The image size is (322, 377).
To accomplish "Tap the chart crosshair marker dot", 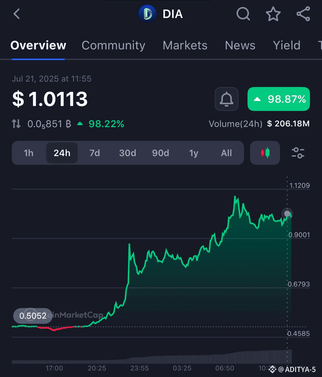I will (x=287, y=214).
